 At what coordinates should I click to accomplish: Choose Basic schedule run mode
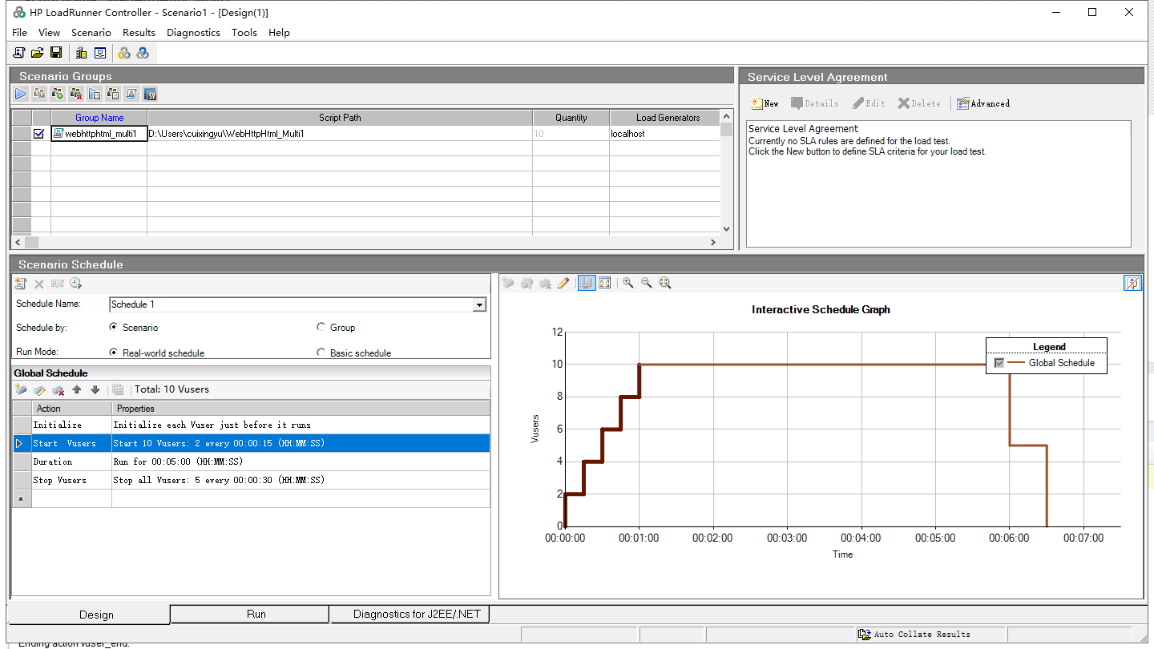pos(321,353)
